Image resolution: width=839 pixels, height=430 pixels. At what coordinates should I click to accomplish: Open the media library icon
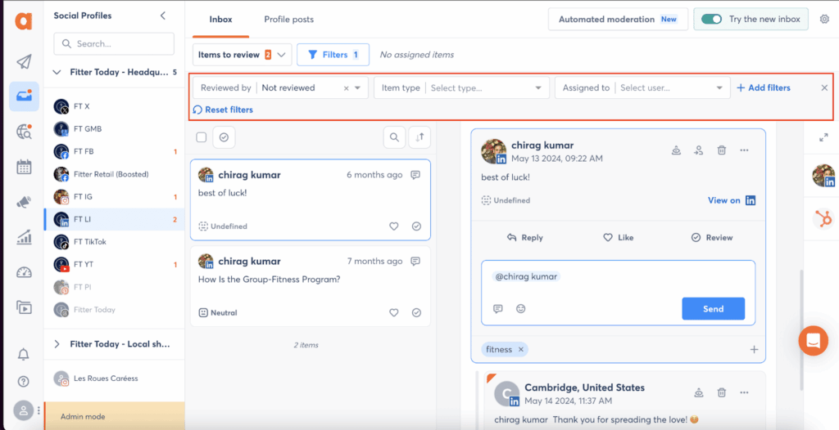click(x=24, y=307)
